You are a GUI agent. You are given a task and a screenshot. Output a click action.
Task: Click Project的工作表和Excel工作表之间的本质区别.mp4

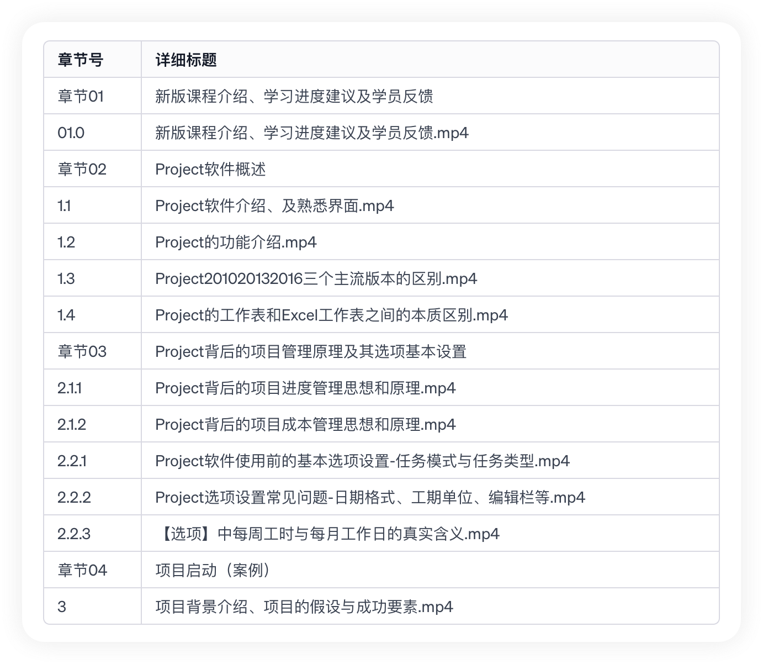coord(332,315)
